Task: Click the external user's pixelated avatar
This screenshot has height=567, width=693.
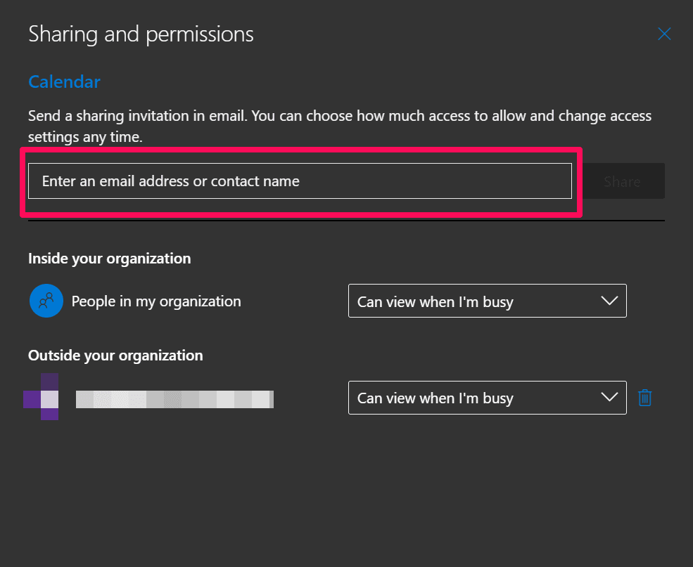Action: pyautogui.click(x=41, y=397)
